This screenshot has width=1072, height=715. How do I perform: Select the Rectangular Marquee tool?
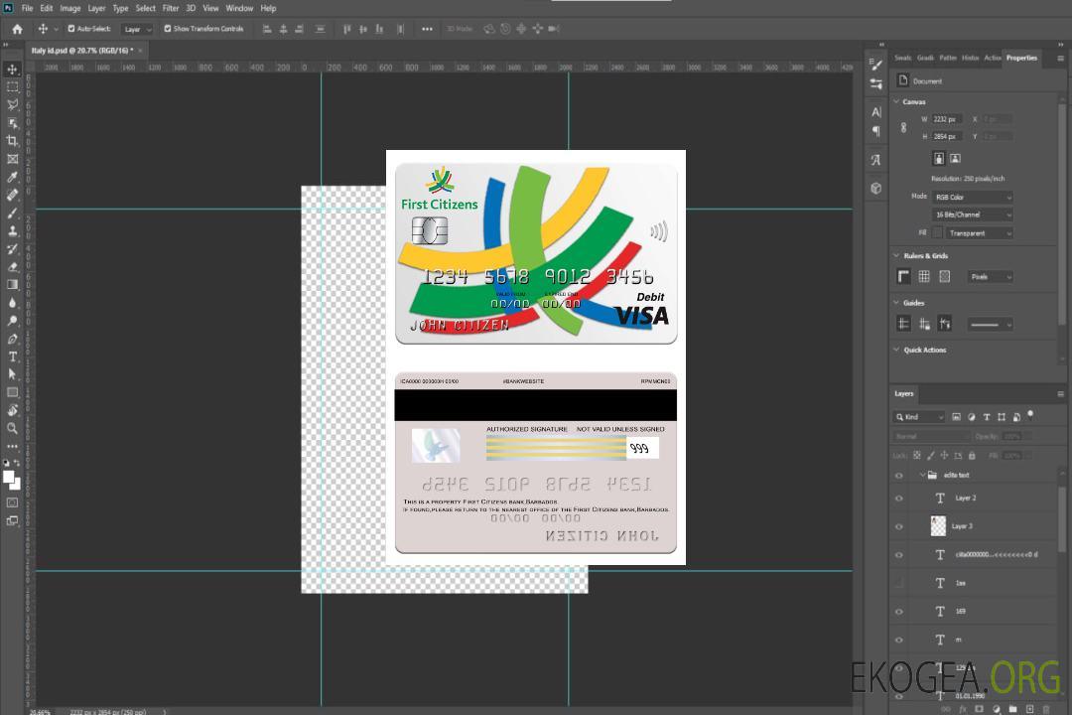coord(13,86)
